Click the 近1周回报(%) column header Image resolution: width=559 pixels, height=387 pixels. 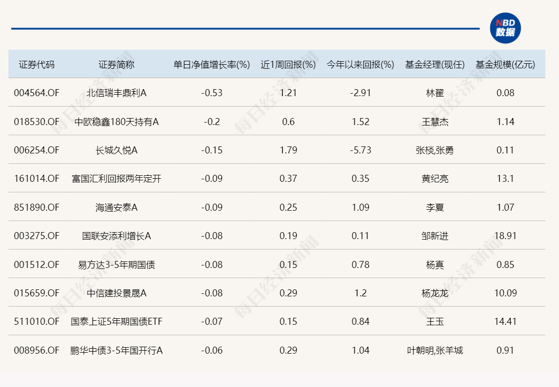tap(288, 65)
